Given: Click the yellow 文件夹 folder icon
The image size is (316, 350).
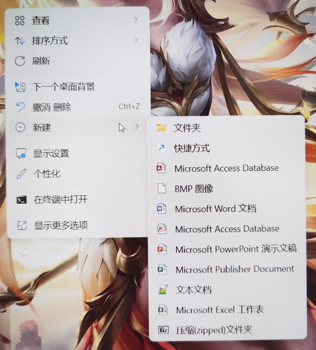Looking at the screenshot, I should tap(161, 128).
